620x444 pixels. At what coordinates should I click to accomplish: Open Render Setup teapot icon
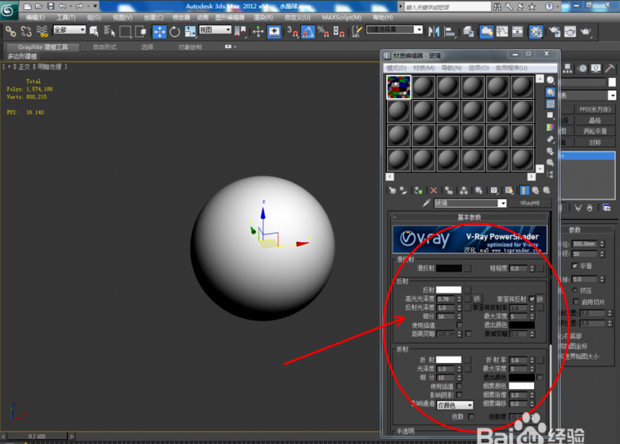[554, 32]
